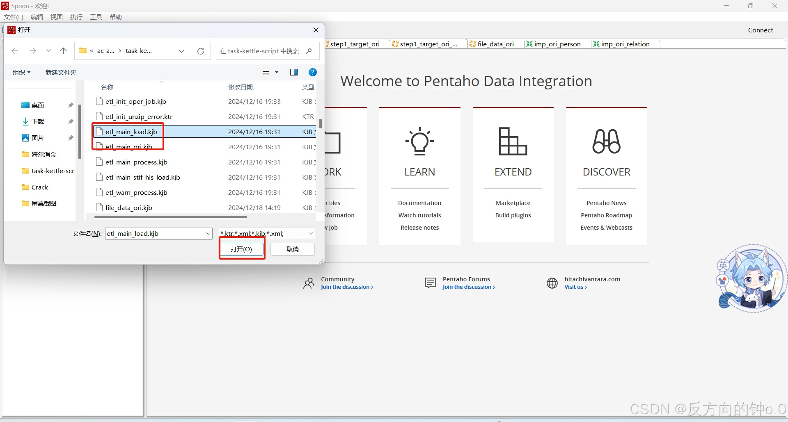Image resolution: width=788 pixels, height=422 pixels.
Task: Click the 打开(O) button
Action: click(x=241, y=249)
